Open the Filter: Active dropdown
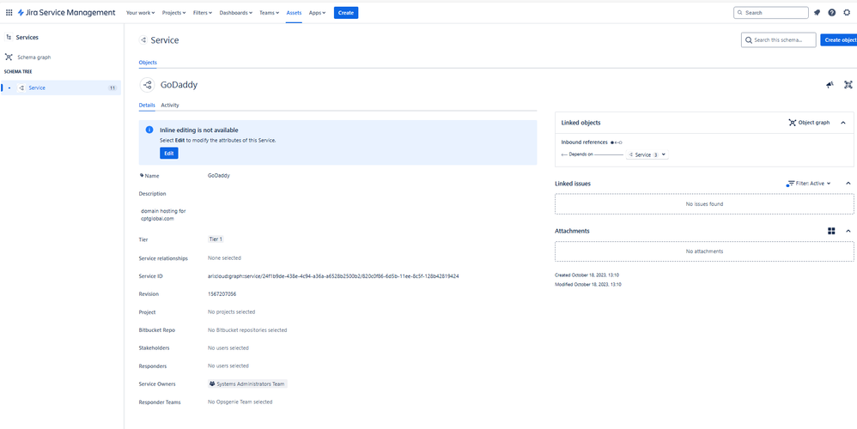 pyautogui.click(x=809, y=184)
